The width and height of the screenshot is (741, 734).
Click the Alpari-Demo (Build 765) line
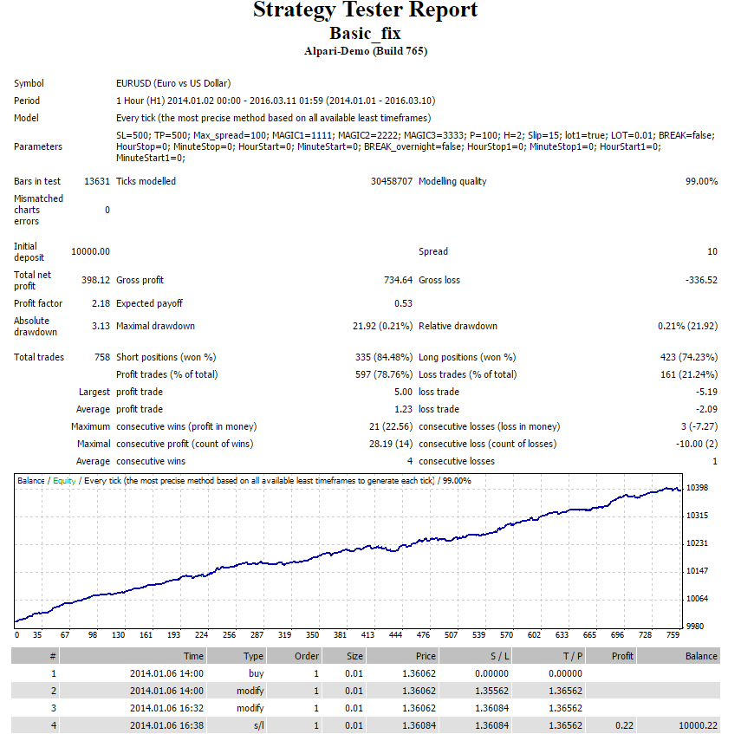pos(366,51)
